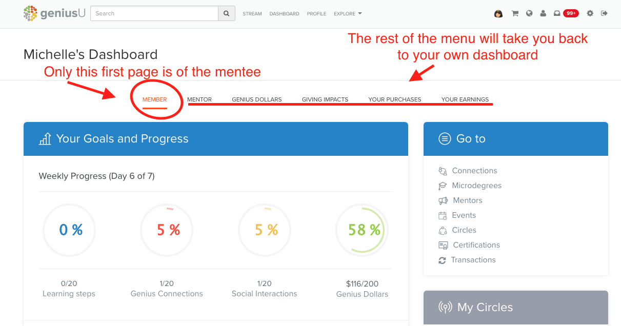Open the Microdegrees link
Image resolution: width=621 pixels, height=326 pixels.
click(x=476, y=186)
